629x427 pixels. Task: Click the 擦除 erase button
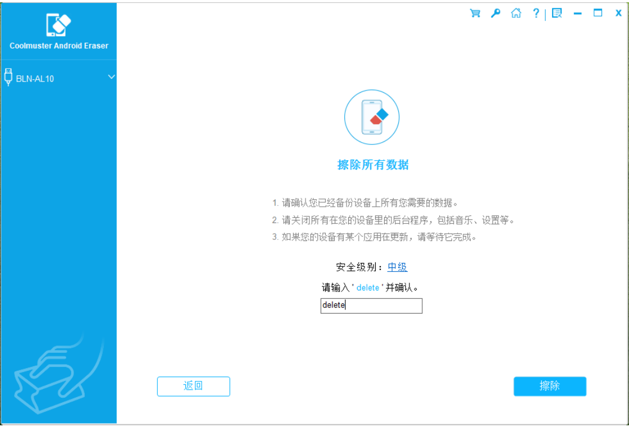(x=550, y=386)
